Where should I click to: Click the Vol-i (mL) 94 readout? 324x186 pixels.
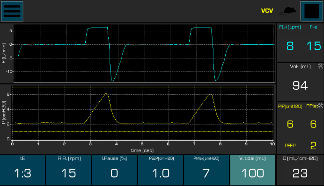[x=300, y=86]
